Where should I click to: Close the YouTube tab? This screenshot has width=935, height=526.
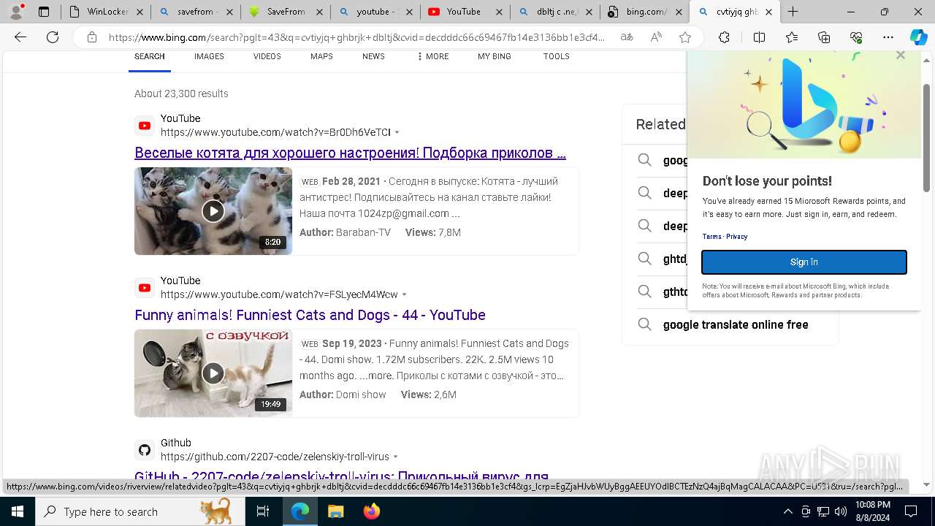[x=499, y=12]
